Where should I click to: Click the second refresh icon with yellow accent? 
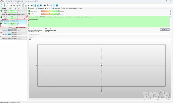pyautogui.click(x=4, y=5)
